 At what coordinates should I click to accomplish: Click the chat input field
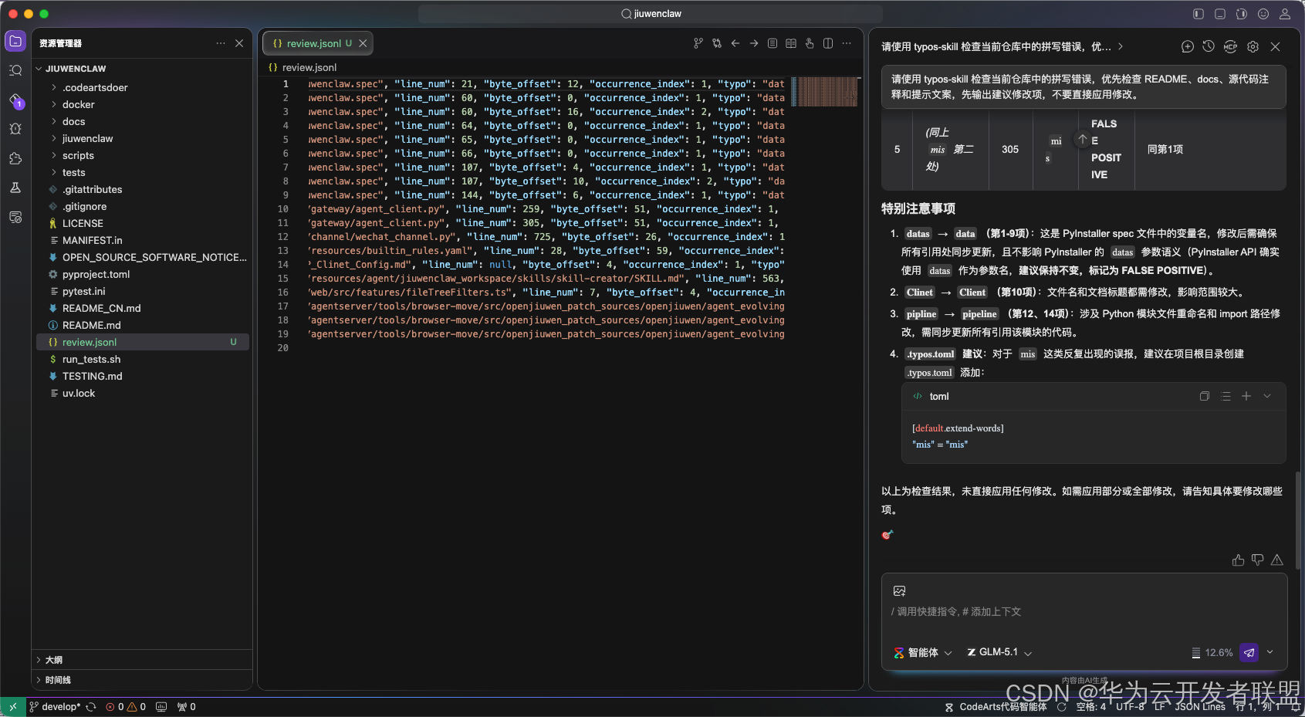tap(1084, 612)
